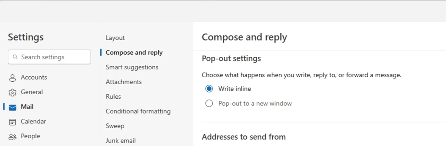Select the Accounts label in the sidebar

tap(34, 78)
